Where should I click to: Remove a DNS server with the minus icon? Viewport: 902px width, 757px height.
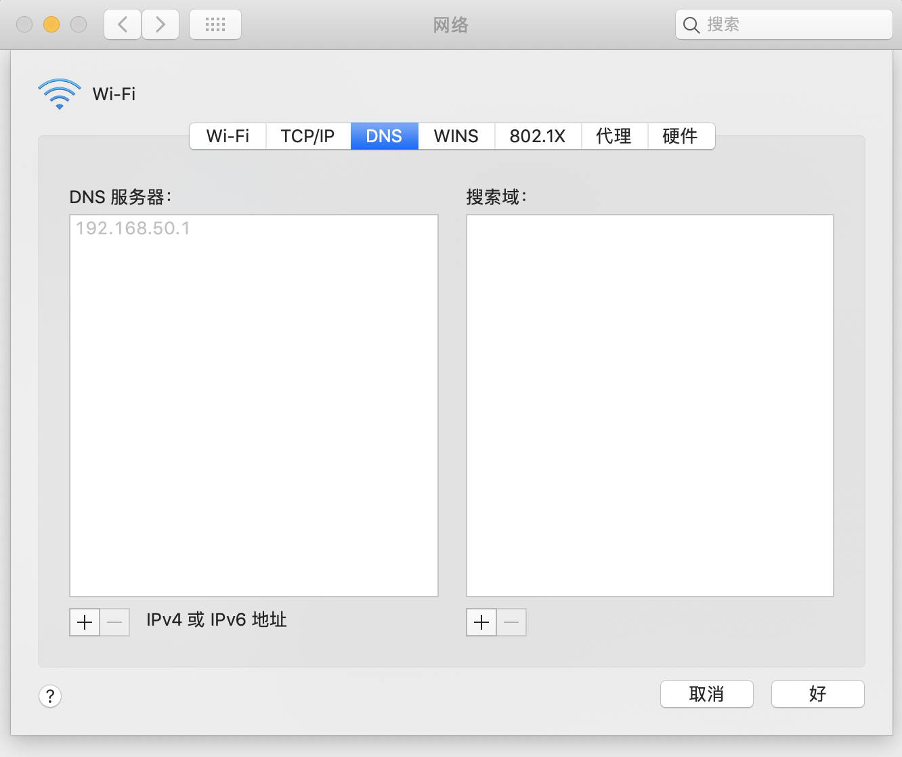click(114, 622)
